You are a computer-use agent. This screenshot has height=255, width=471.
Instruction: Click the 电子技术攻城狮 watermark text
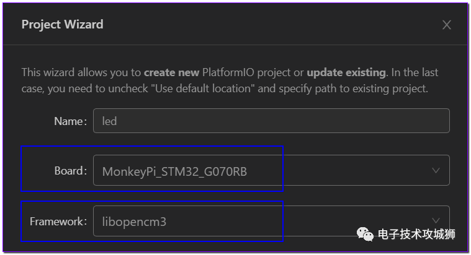point(416,235)
